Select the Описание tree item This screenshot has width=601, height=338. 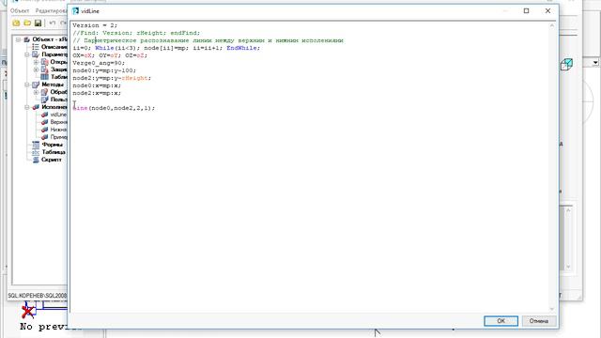(54, 47)
